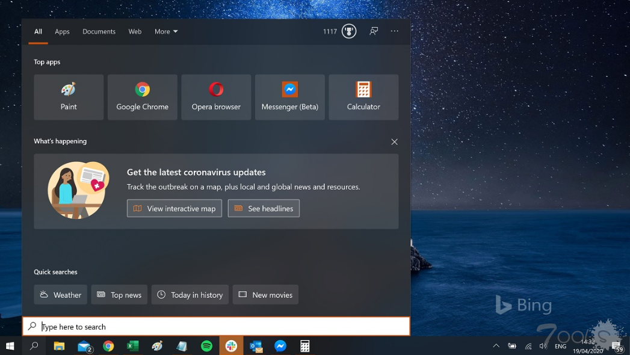Select Today in history quick search

pos(190,294)
